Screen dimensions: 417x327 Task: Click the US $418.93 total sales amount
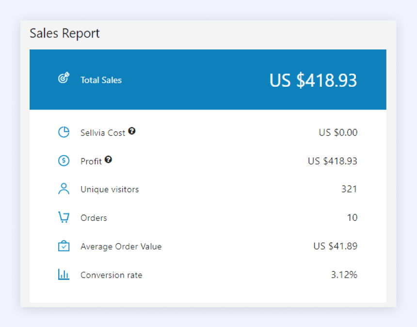coord(313,80)
